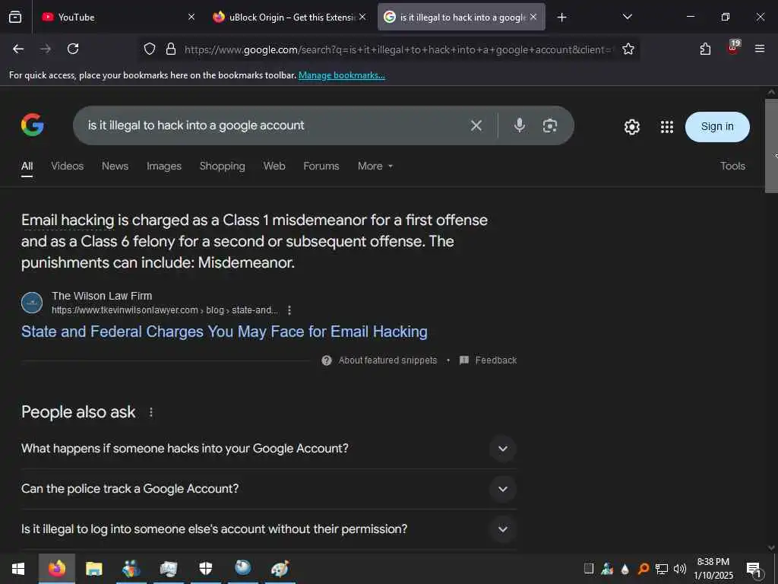Viewport: 778px width, 584px height.
Task: Close the YouTube tab
Action: pos(191,17)
